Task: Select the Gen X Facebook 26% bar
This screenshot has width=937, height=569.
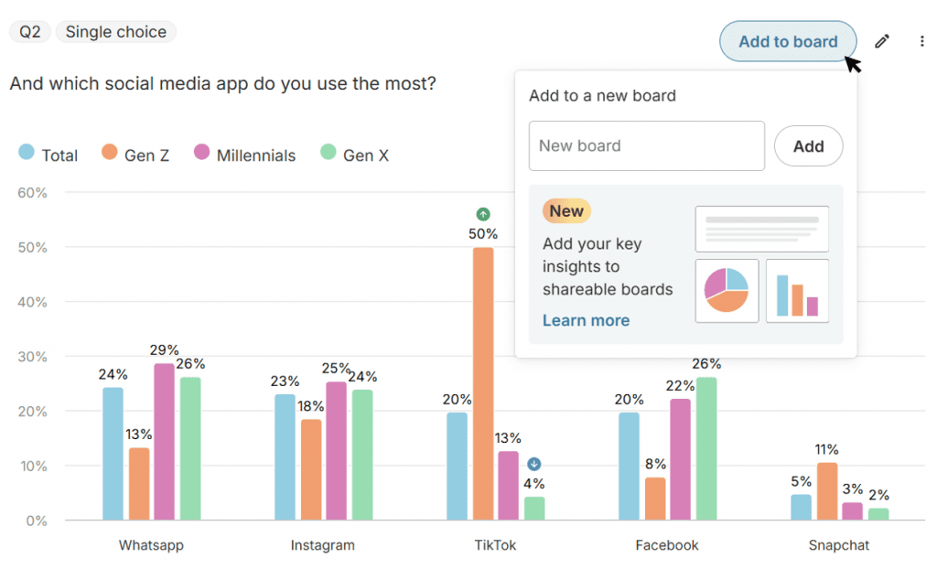Action: click(706, 448)
